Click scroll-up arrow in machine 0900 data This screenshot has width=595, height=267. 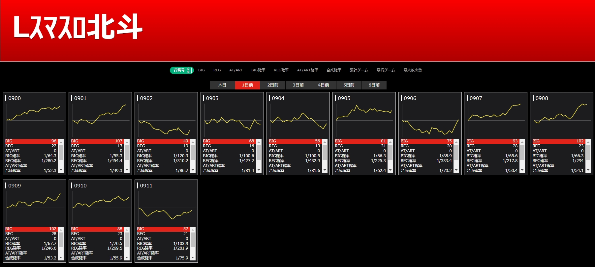(x=61, y=142)
